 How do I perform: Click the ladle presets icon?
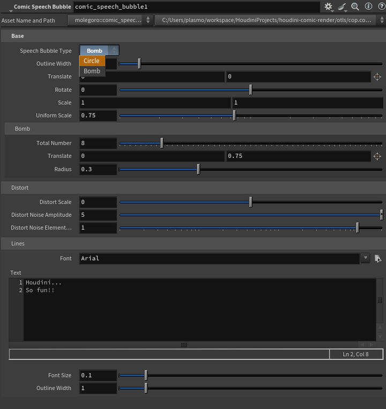click(x=342, y=6)
